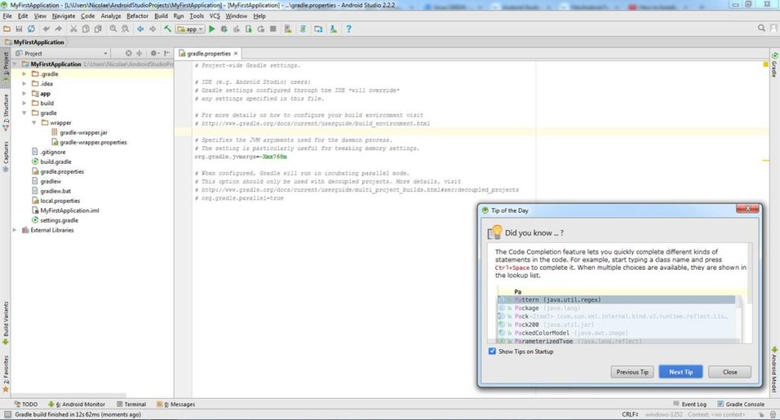
Task: Open the SDK Manager icon
Action: 334,29
